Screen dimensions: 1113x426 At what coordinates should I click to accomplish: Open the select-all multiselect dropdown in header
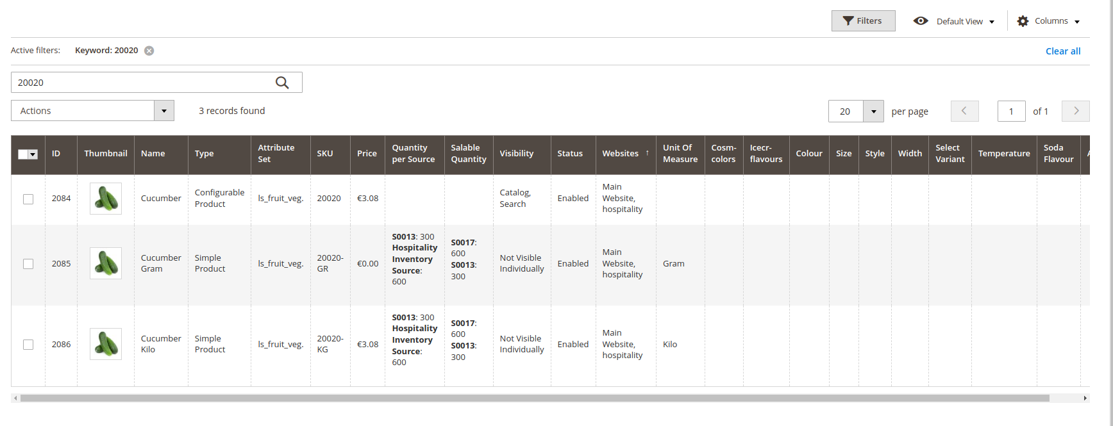(x=33, y=154)
